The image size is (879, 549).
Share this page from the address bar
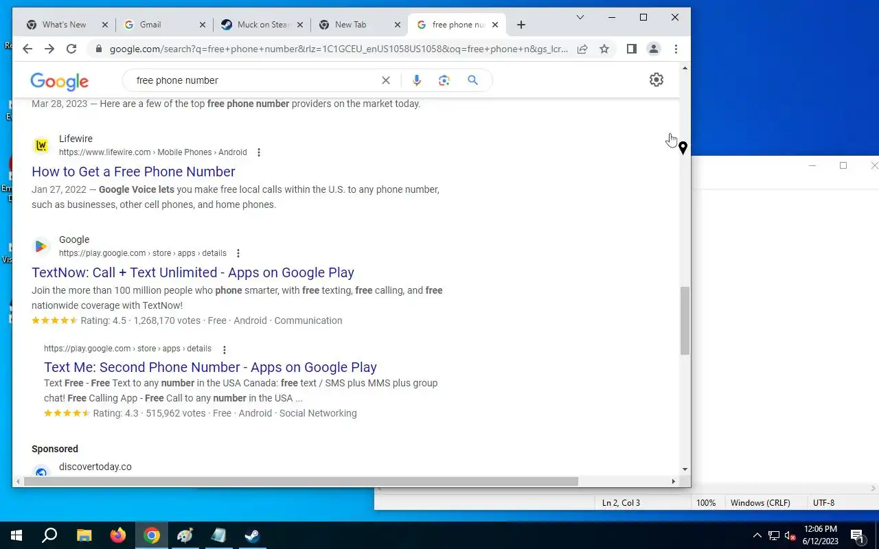(582, 49)
